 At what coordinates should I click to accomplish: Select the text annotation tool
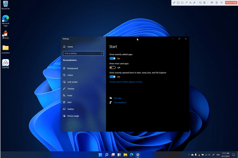190,3
